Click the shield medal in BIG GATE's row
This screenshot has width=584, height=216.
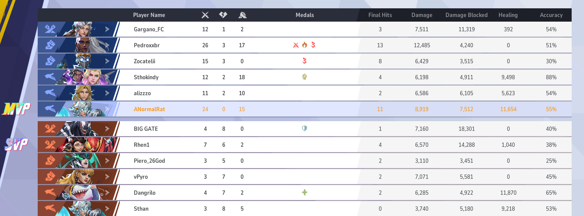click(304, 128)
